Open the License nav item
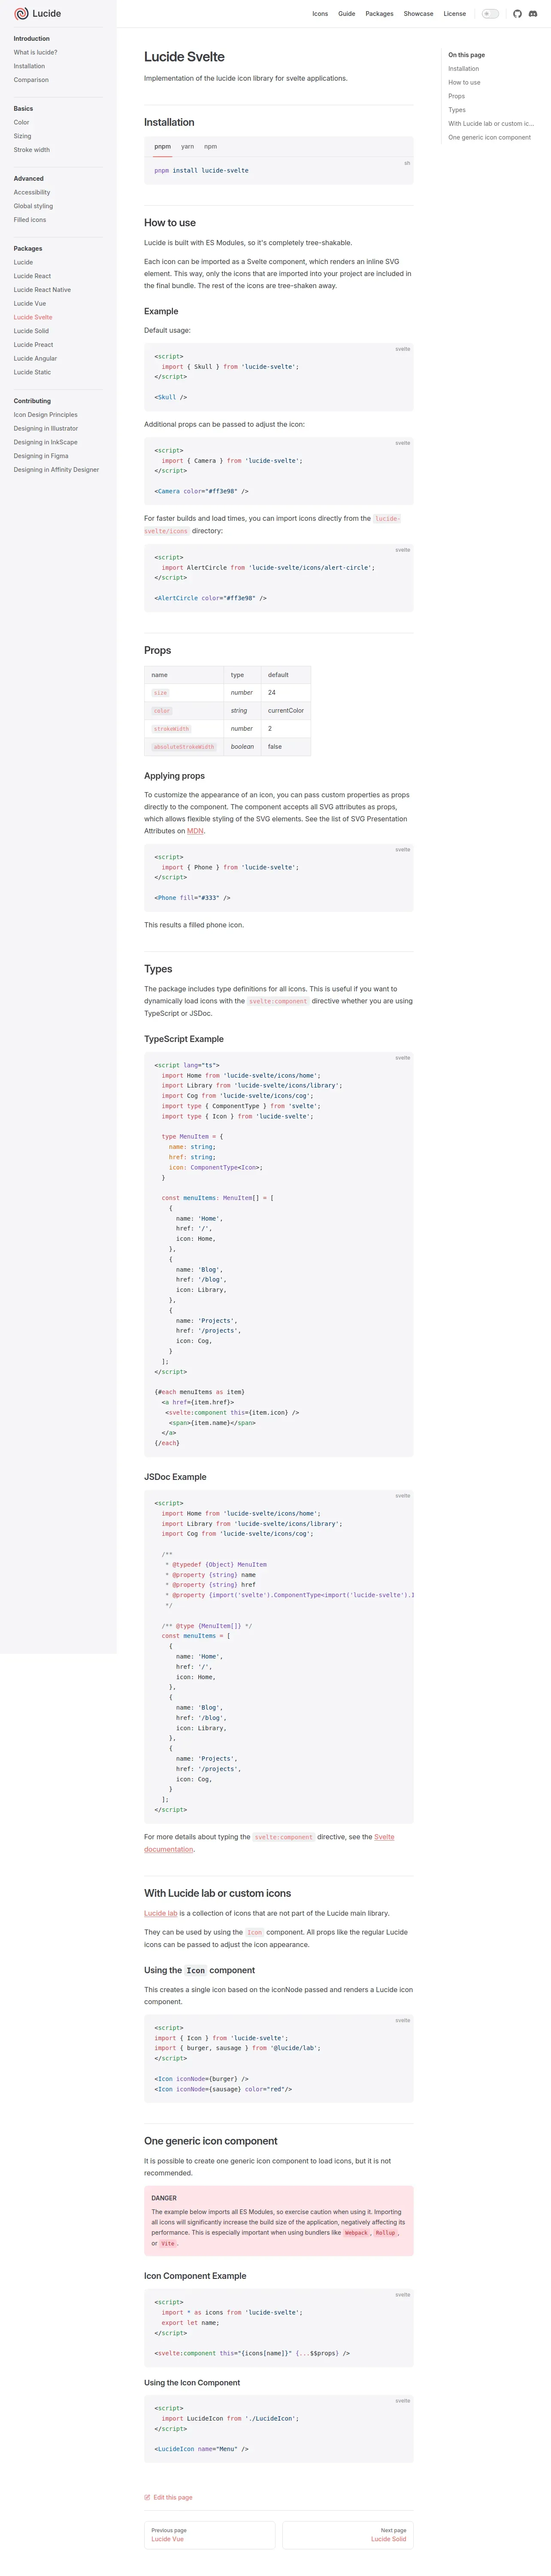This screenshot has width=551, height=2576. click(x=454, y=14)
